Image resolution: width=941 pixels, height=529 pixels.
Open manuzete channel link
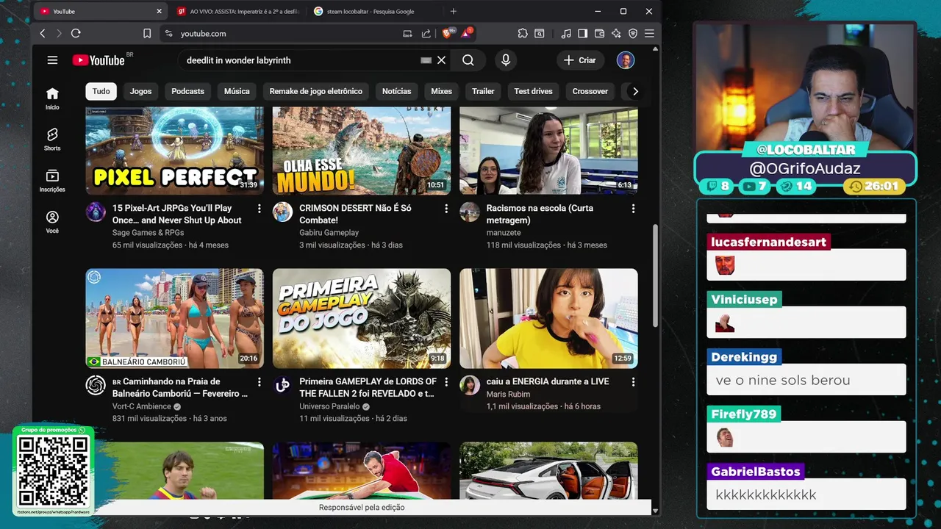[504, 233]
